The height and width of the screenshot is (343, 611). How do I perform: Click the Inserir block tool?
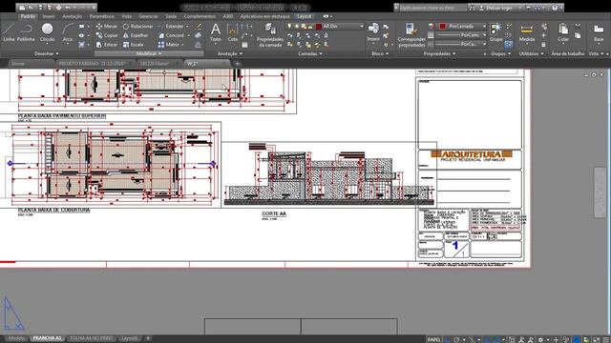pos(373,31)
